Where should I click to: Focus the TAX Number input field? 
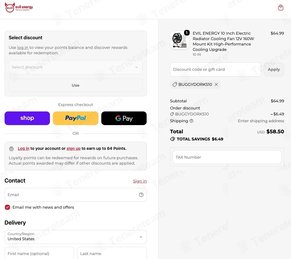point(227,157)
